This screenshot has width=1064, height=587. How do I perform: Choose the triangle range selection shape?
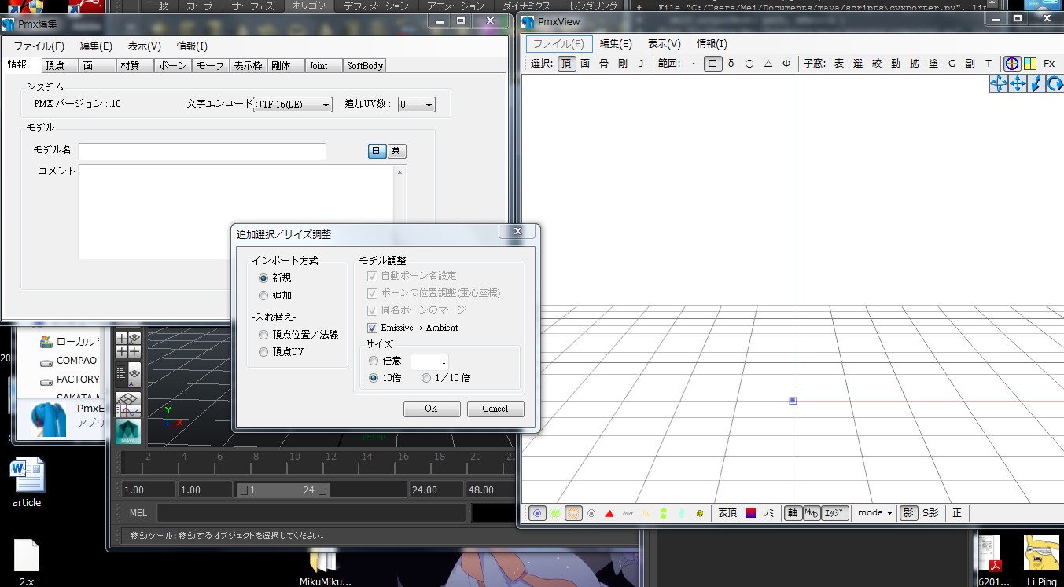click(x=768, y=64)
